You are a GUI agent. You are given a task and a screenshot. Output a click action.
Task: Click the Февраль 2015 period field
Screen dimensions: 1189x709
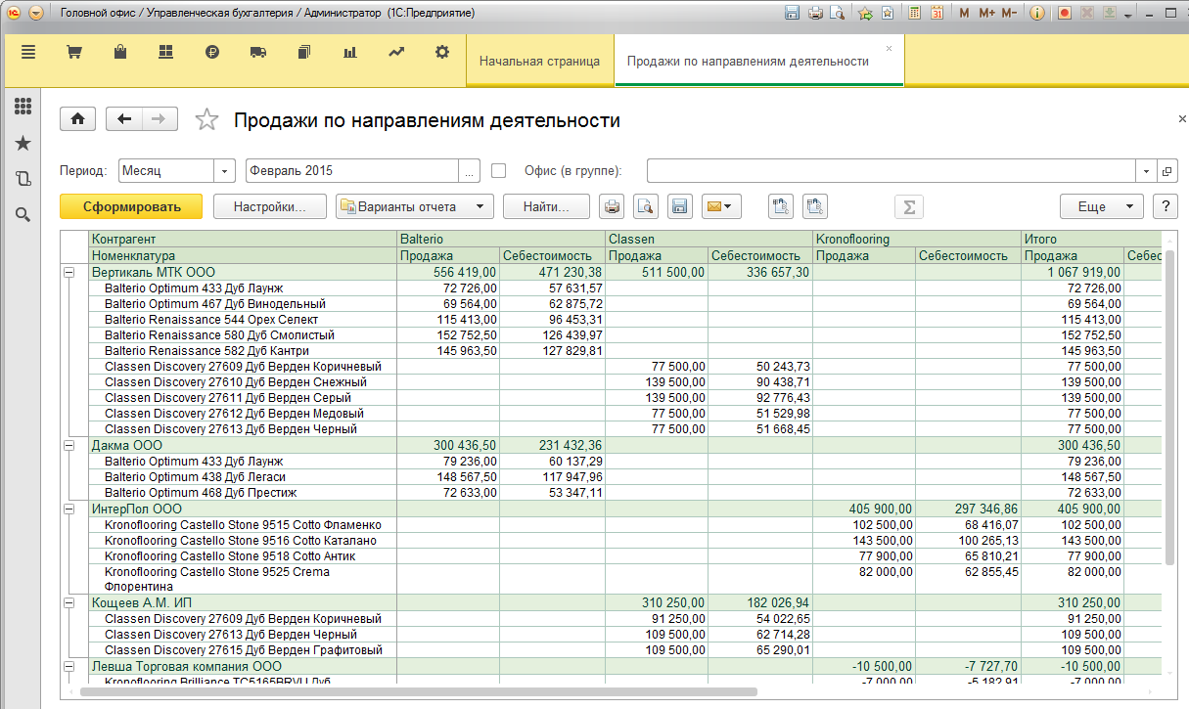(352, 170)
